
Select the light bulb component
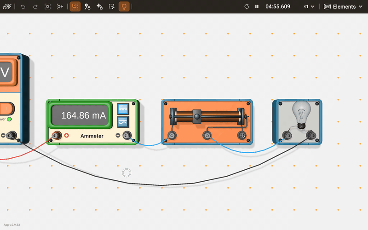[x=301, y=115]
